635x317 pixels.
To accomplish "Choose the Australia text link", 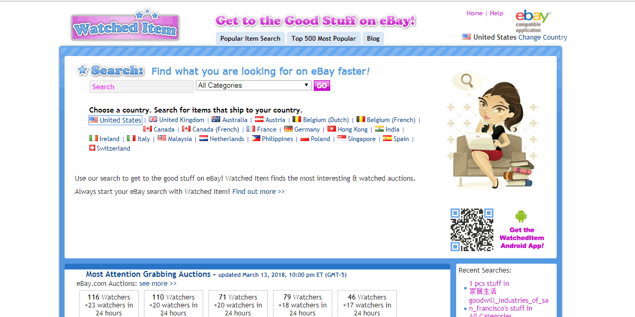I will coord(234,120).
